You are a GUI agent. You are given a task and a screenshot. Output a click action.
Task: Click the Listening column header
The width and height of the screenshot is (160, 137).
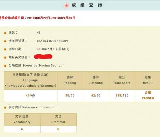96,80
